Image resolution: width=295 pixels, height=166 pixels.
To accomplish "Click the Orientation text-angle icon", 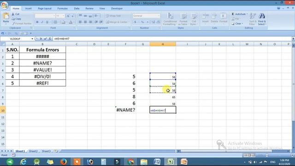I will 96,16.
